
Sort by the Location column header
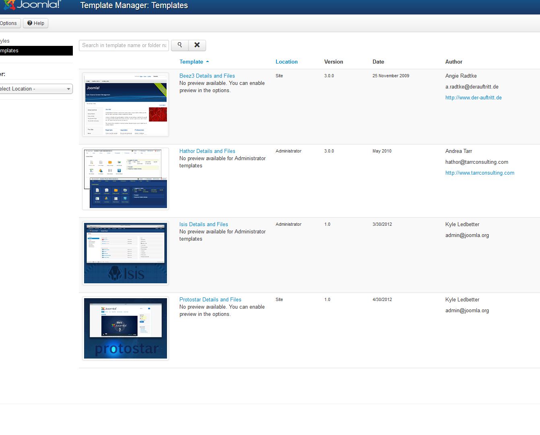tap(286, 62)
